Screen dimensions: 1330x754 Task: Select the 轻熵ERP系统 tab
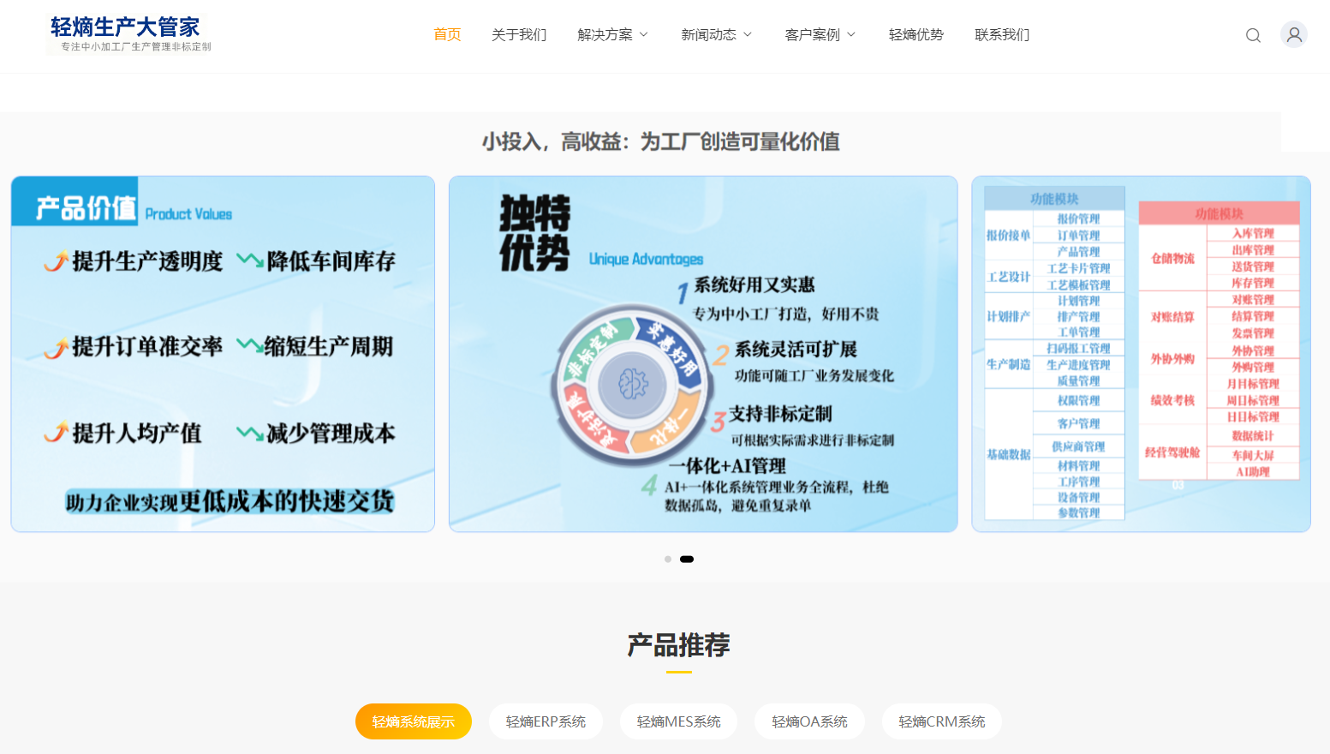point(546,721)
